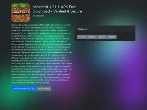Click "creepers, zombies" text in the description
This screenshot has width=147, height=110.
[38, 44]
